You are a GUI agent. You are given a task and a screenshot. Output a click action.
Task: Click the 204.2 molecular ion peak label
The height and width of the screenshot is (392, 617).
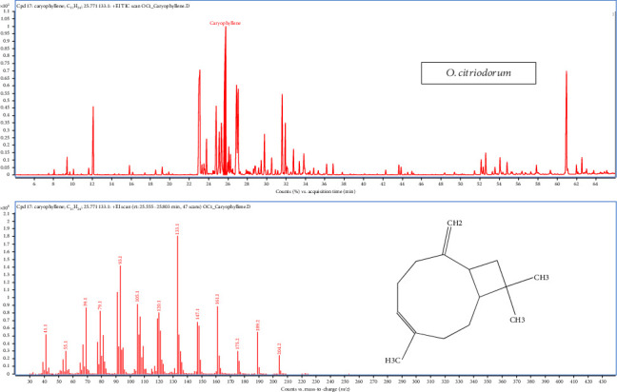pyautogui.click(x=279, y=349)
